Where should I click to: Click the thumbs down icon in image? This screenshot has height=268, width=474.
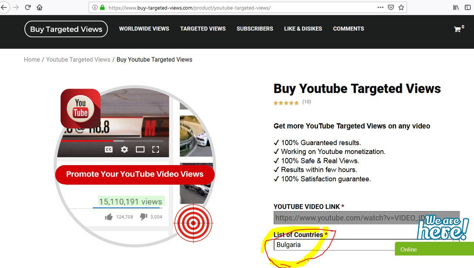[x=144, y=217]
